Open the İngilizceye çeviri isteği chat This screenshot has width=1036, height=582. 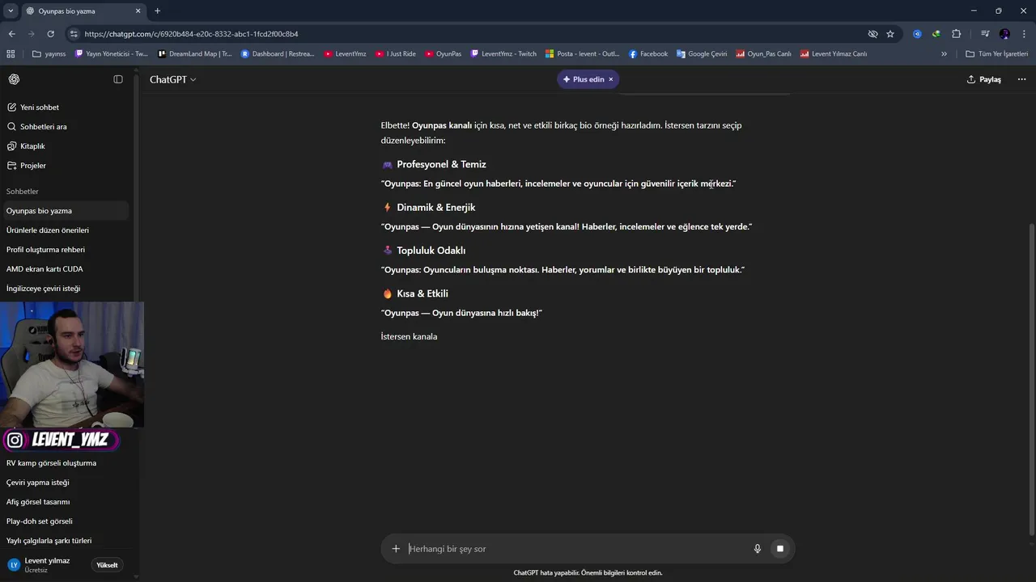point(65,289)
